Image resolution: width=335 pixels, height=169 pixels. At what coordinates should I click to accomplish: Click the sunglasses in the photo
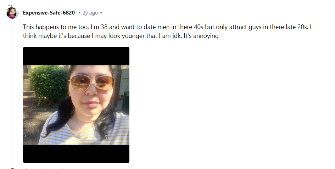coord(92,83)
